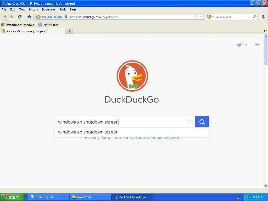Open the View menu
The width and height of the screenshot is (268, 201).
(x=22, y=9)
